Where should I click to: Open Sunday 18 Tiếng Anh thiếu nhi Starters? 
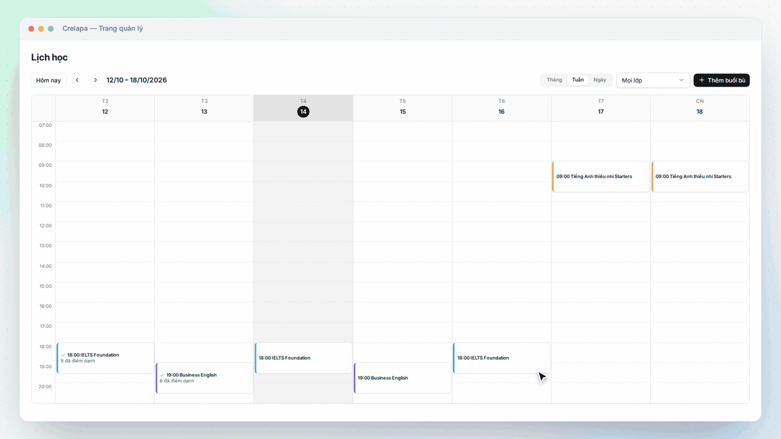[700, 176]
